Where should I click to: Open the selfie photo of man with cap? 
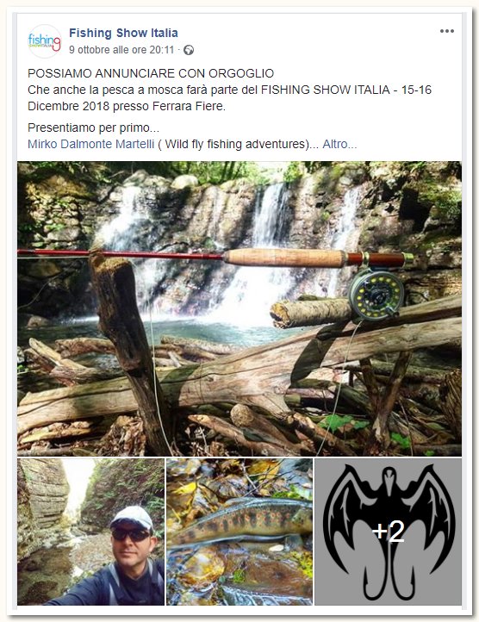pos(90,532)
